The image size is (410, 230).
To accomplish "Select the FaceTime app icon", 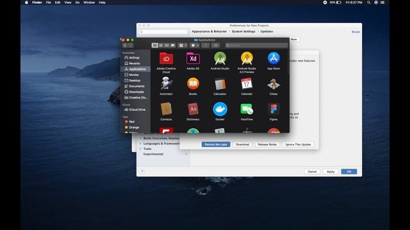I will tap(247, 109).
